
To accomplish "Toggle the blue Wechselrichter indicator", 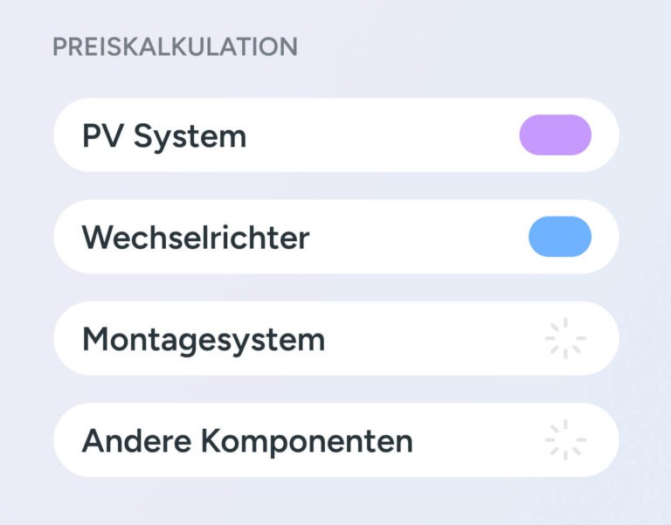I will pos(559,237).
